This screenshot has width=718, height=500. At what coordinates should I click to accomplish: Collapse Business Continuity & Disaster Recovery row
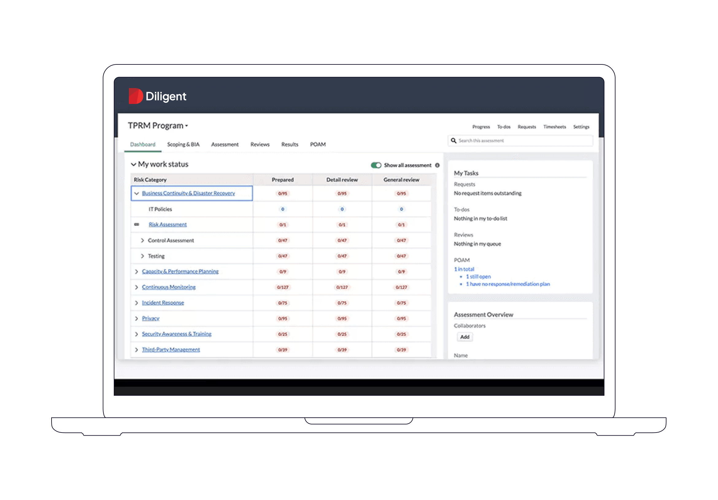point(136,194)
